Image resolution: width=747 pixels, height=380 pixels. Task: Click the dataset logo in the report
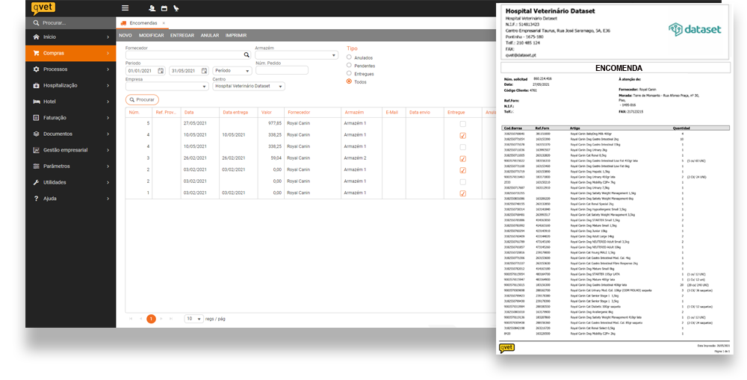[695, 30]
